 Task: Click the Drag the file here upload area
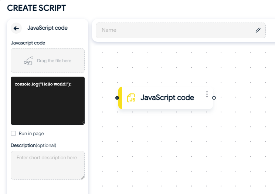[48, 61]
